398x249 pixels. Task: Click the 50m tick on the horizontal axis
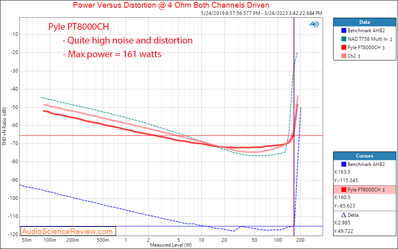[x=27, y=240]
